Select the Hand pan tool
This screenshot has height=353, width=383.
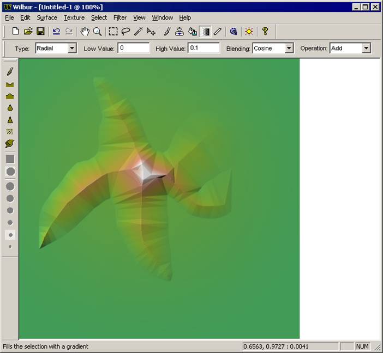tap(85, 32)
